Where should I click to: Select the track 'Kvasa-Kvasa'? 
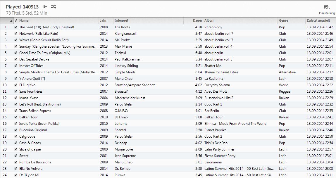29,98
